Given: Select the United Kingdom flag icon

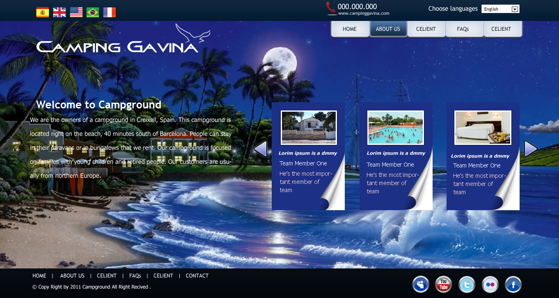Looking at the screenshot, I should click(x=60, y=12).
